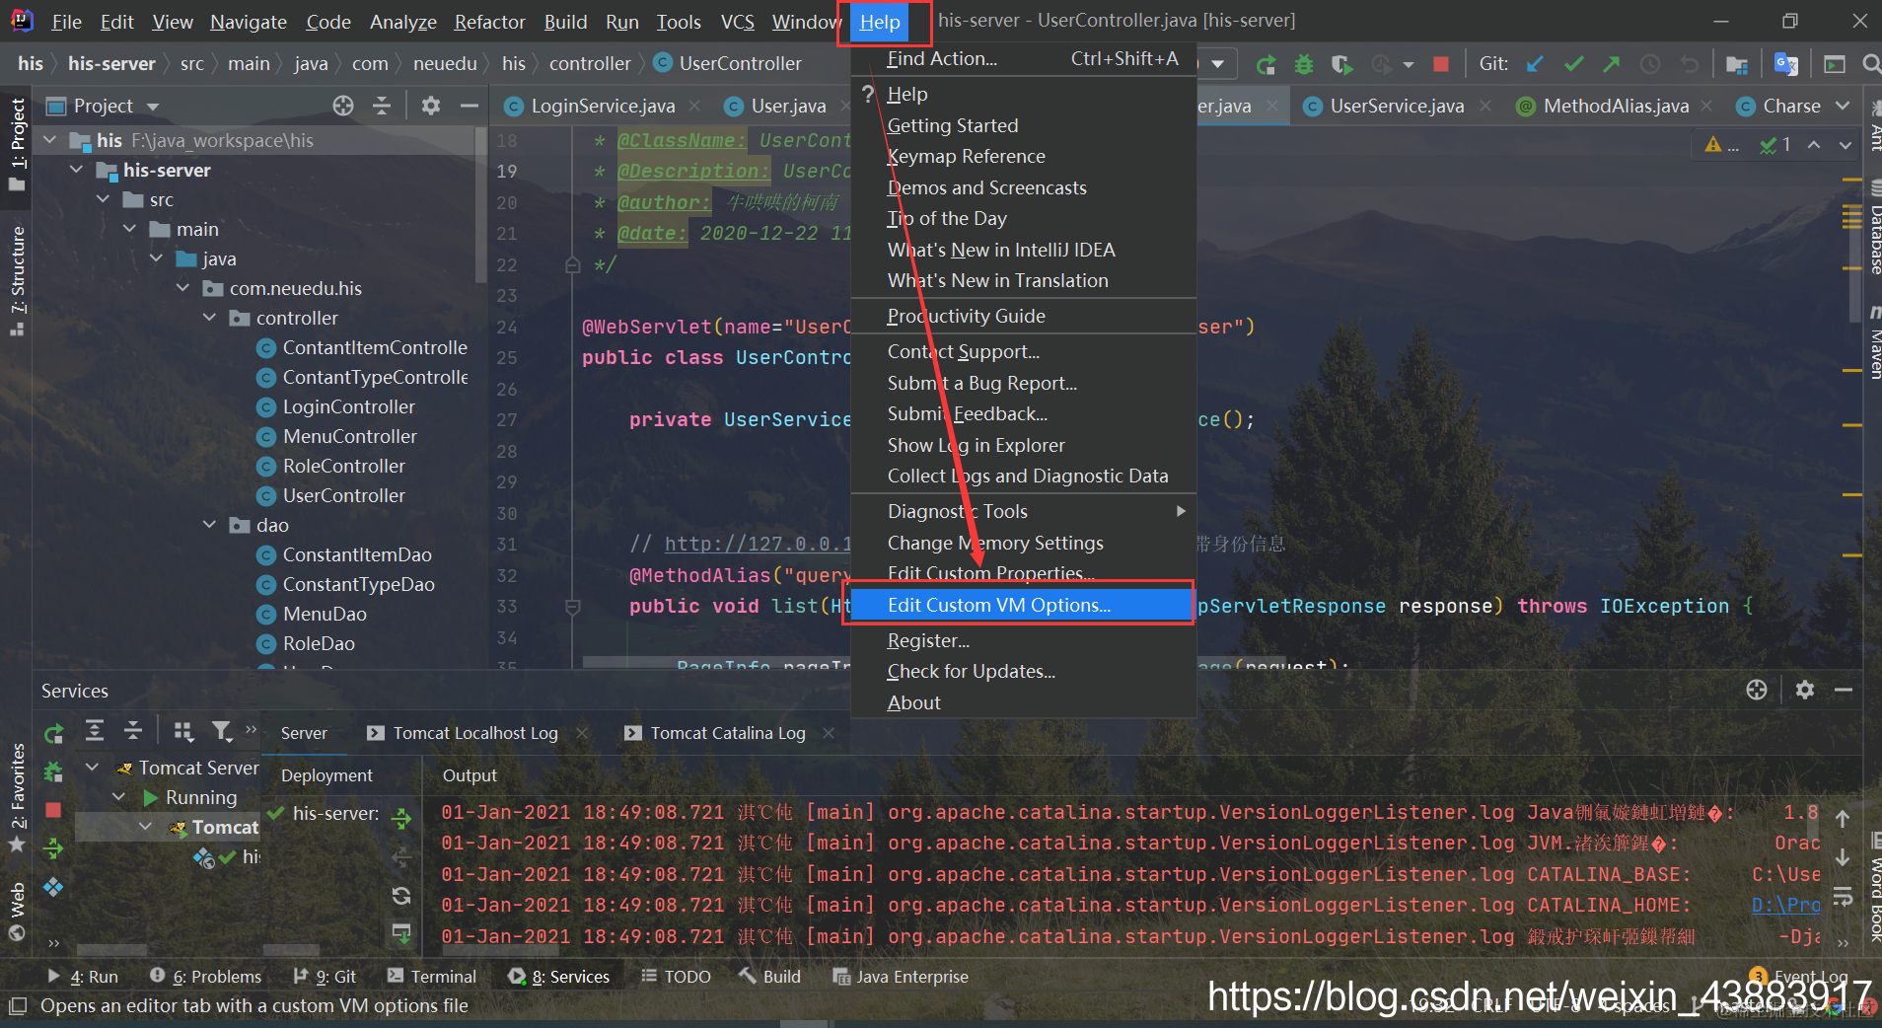Toggle the Web tool window

coord(17,912)
